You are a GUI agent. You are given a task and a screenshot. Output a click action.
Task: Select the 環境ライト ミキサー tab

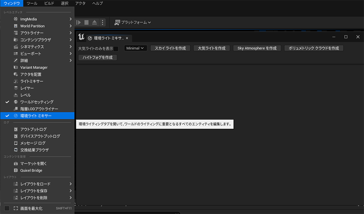coord(108,38)
